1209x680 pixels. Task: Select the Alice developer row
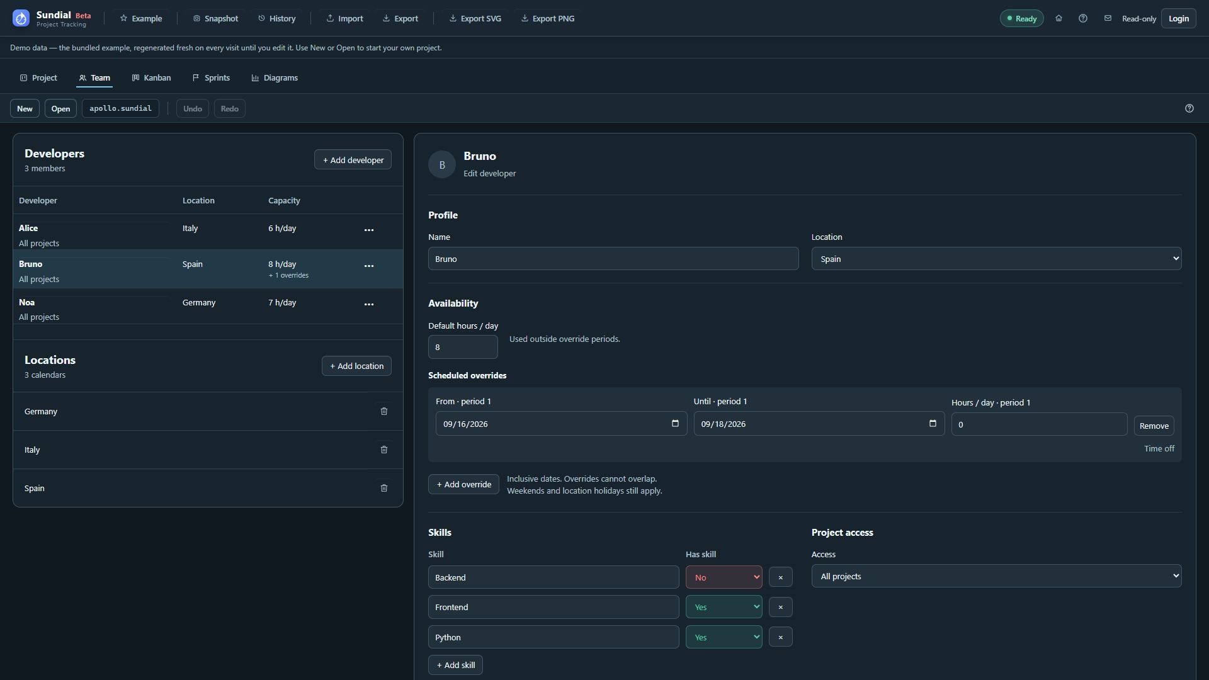208,232
